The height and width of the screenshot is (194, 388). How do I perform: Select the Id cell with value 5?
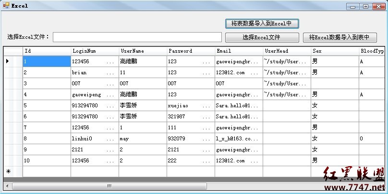point(47,105)
